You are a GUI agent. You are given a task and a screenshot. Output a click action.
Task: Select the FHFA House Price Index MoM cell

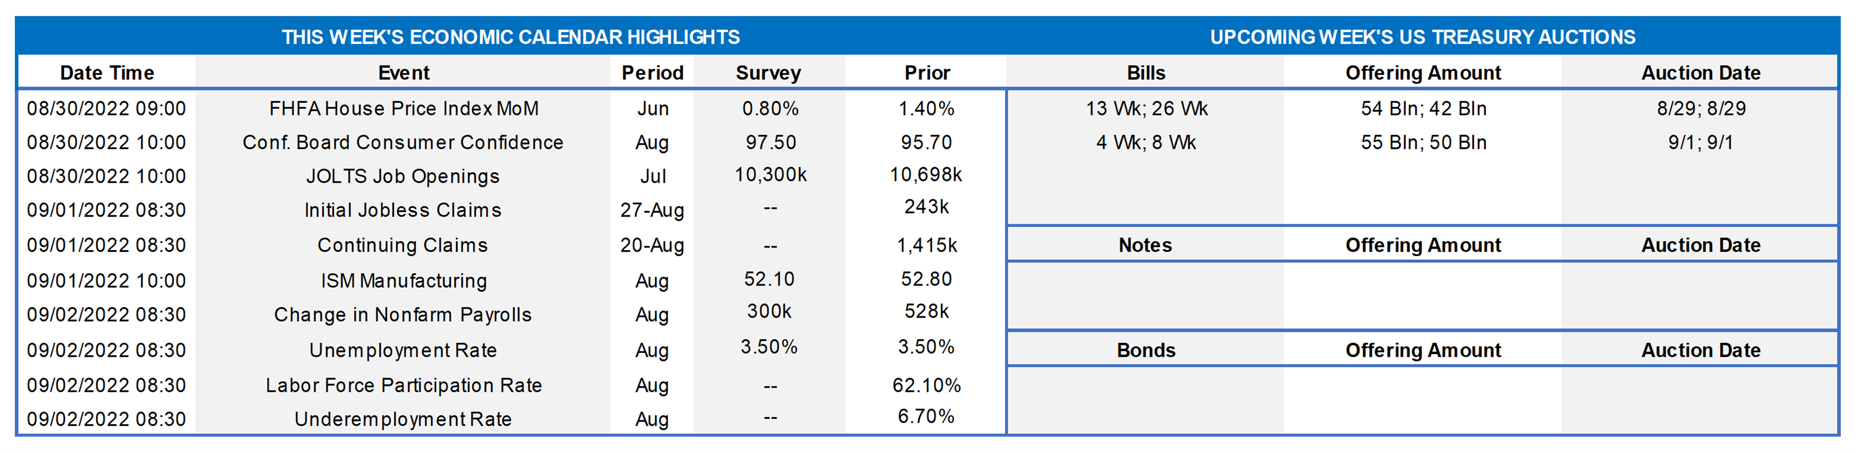pyautogui.click(x=403, y=109)
